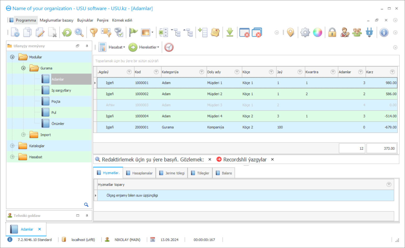The height and width of the screenshot is (248, 405).
Task: Pin the Ulanyjy menýusy panel
Action: coord(87,46)
